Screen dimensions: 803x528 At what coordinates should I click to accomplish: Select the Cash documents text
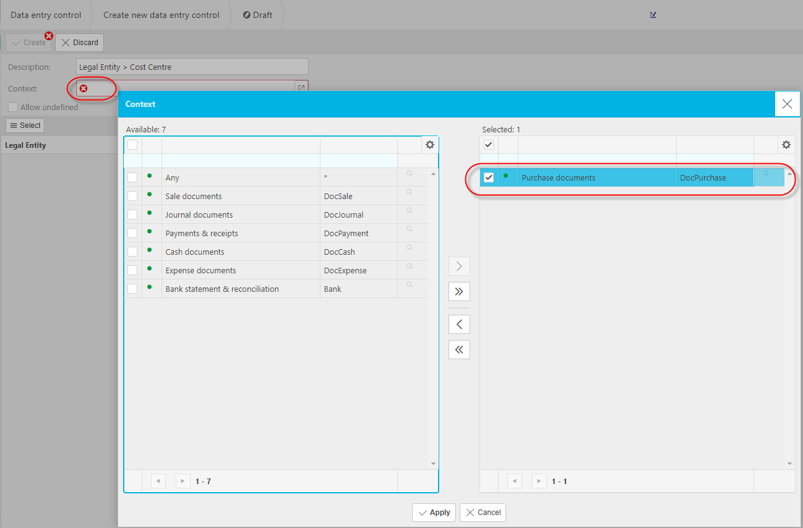pyautogui.click(x=195, y=252)
